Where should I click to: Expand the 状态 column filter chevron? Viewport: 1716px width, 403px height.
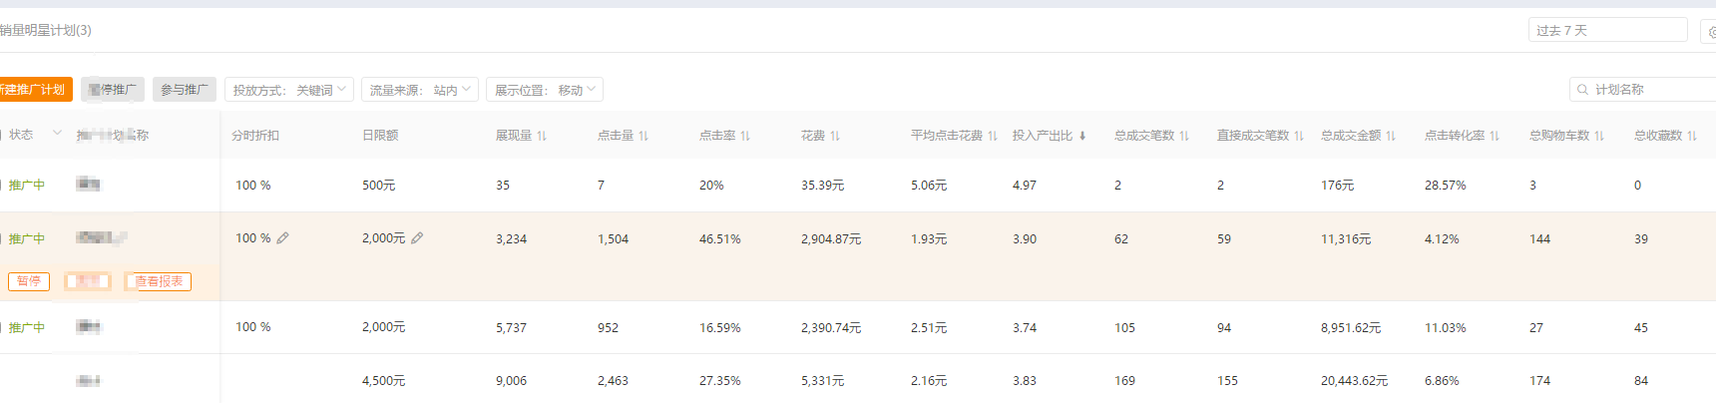pos(57,134)
